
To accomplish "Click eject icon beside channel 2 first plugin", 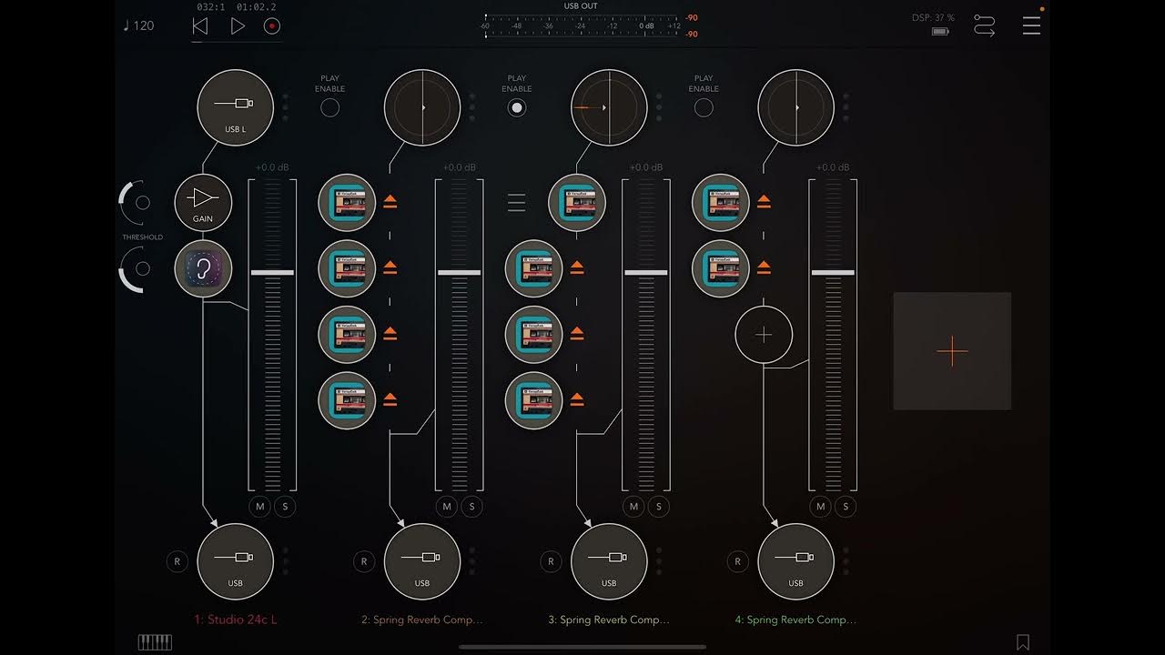I will 390,203.
